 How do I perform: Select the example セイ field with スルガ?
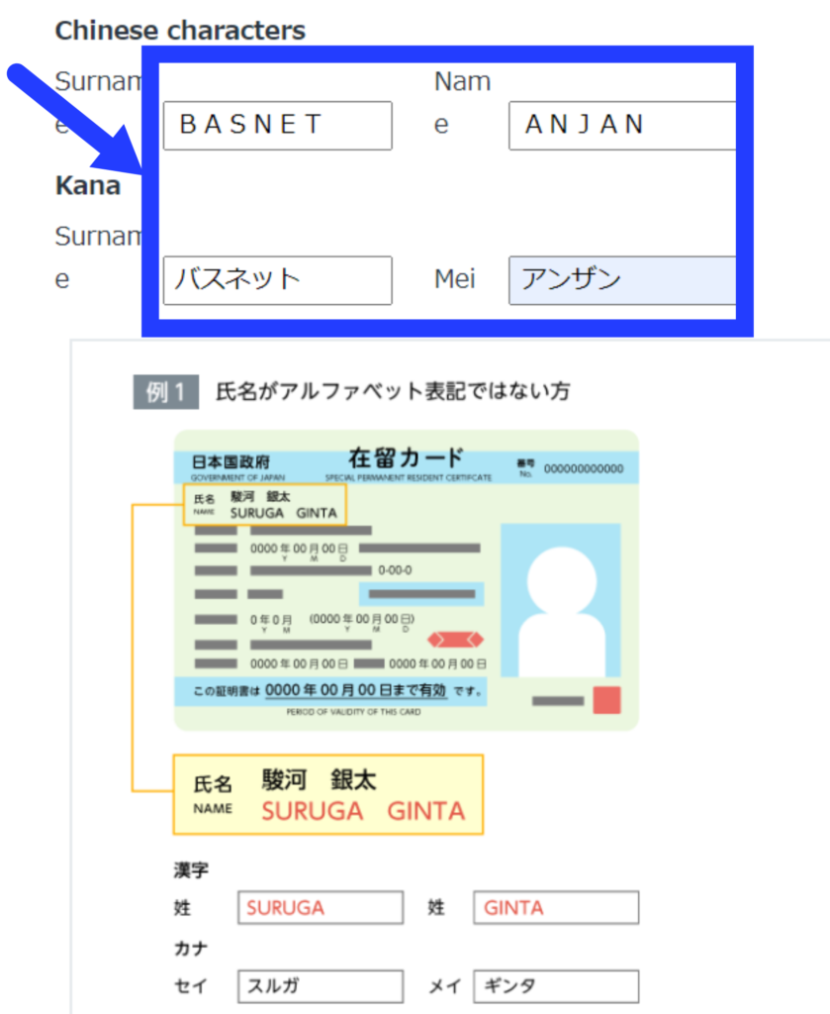[320, 986]
